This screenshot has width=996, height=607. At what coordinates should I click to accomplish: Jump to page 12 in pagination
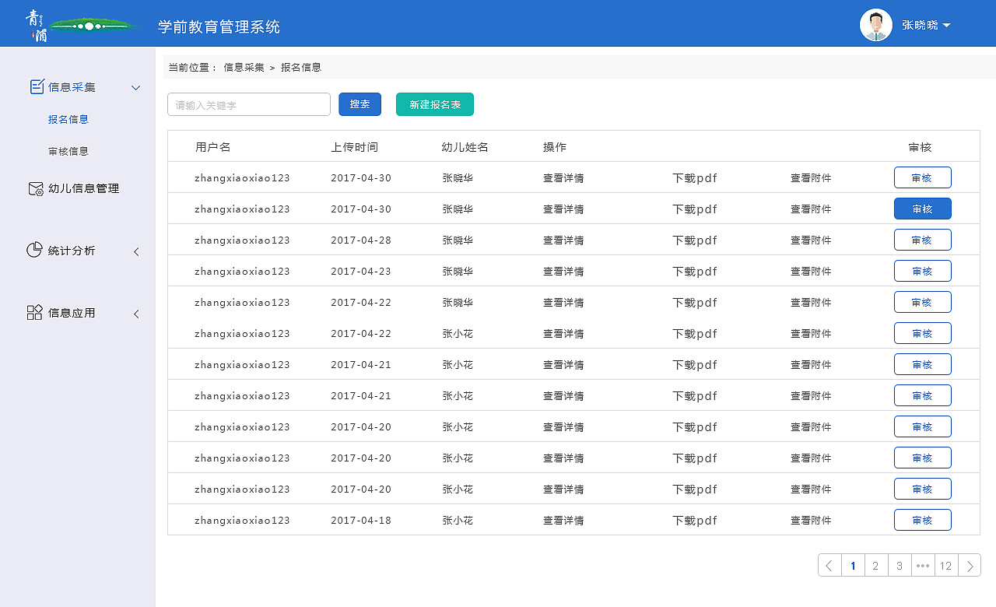click(945, 565)
